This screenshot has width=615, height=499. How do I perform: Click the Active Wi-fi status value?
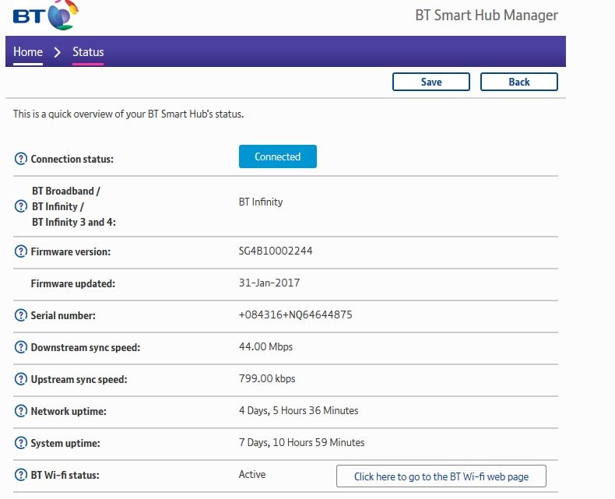pyautogui.click(x=252, y=474)
